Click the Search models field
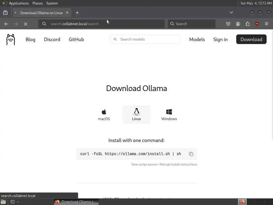This screenshot has width=273, height=205. (145, 39)
